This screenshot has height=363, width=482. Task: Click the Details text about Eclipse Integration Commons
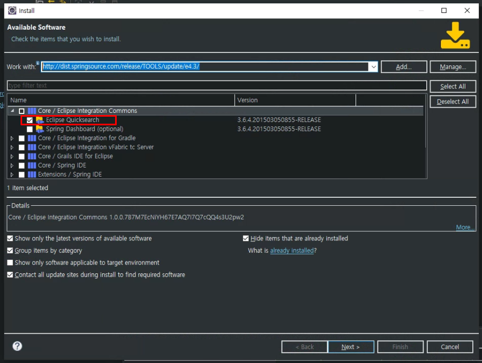pyautogui.click(x=126, y=217)
